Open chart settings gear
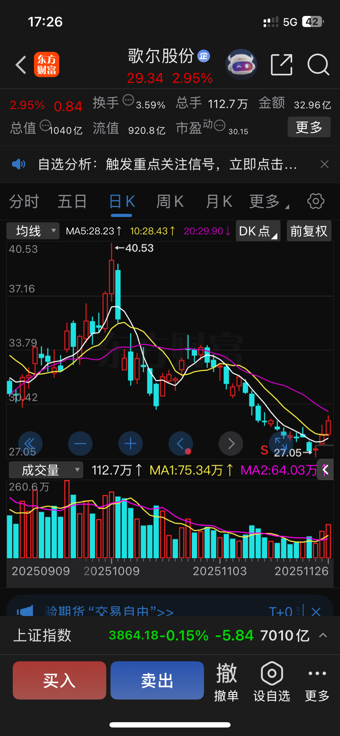The height and width of the screenshot is (736, 340). (316, 201)
